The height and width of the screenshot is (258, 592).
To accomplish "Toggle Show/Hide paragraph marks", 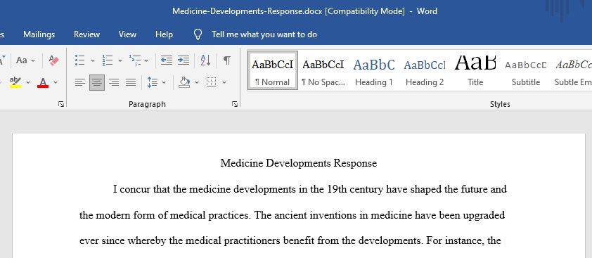I will point(226,60).
